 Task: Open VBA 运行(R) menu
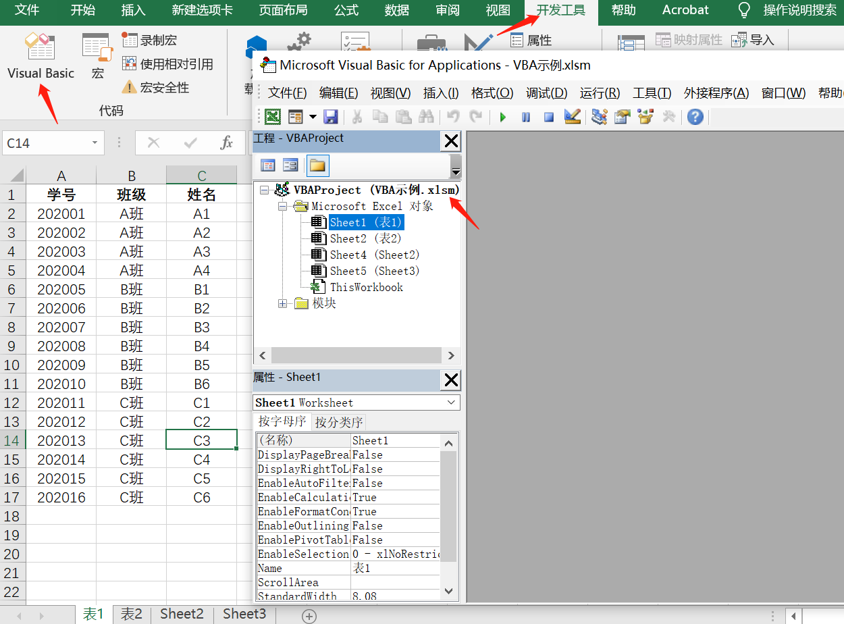pyautogui.click(x=600, y=93)
